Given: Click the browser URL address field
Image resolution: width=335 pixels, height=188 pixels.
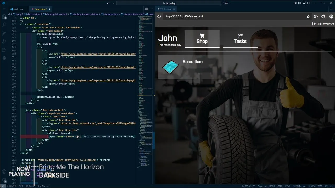Looking at the screenshot, I should (234, 16).
